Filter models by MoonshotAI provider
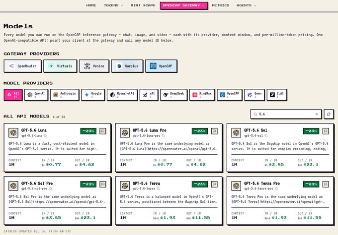This screenshot has width=338, height=235. [122, 95]
